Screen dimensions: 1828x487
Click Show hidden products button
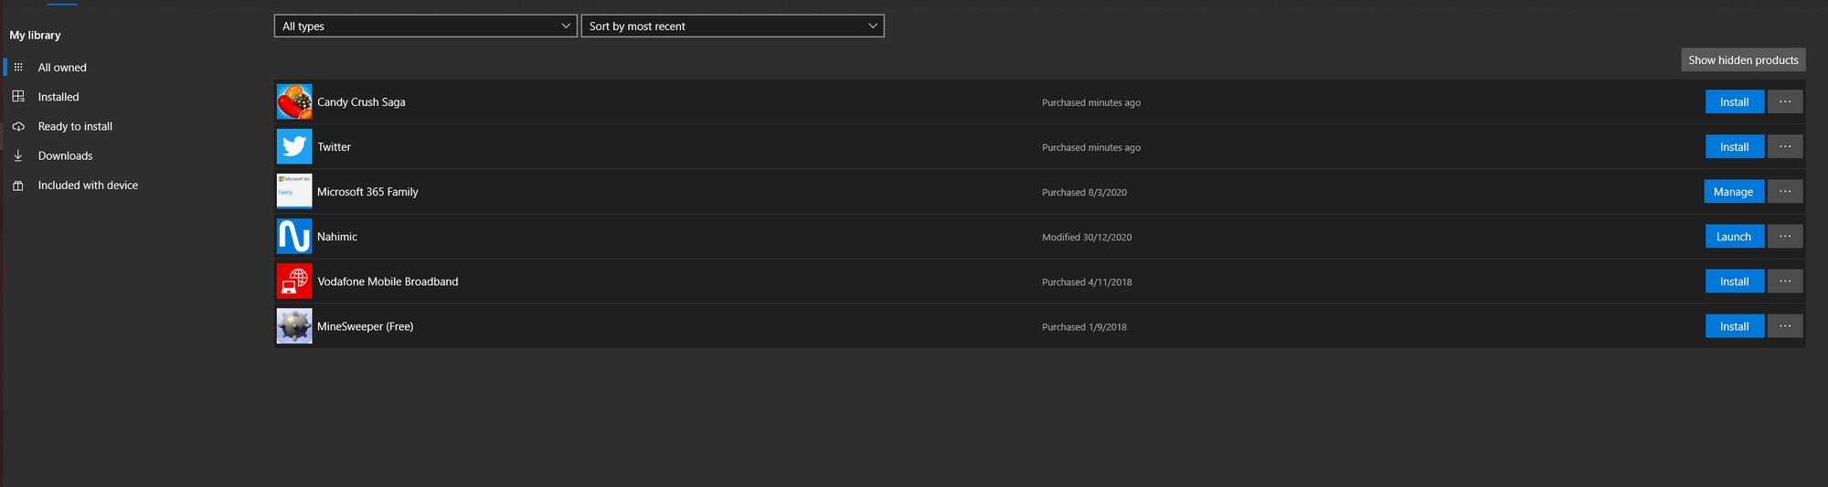click(x=1743, y=59)
